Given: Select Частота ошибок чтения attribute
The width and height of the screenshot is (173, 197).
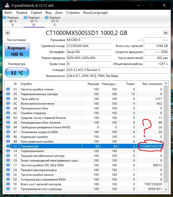Looking at the screenshot, I should pos(37,89).
